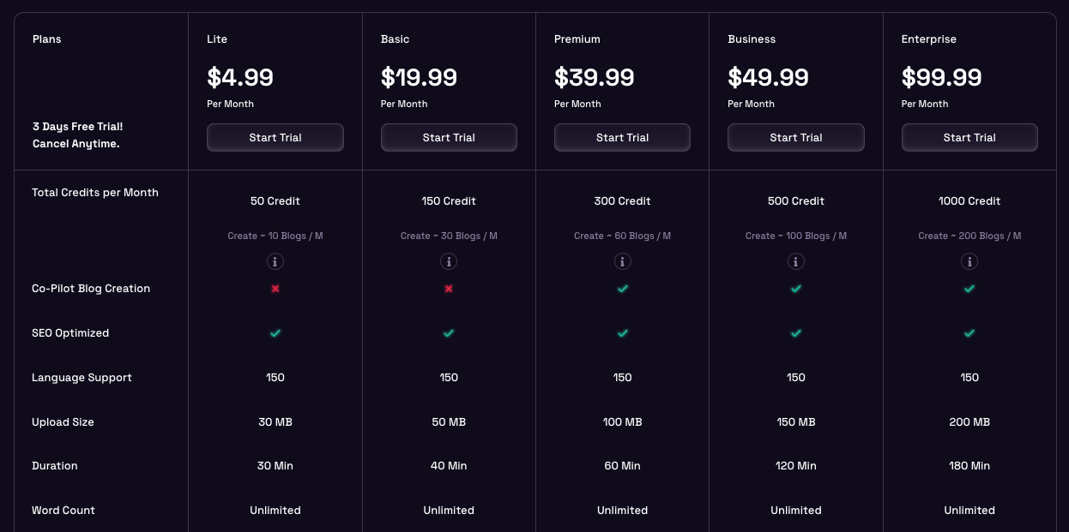The image size is (1069, 532).
Task: Click the info icon under Premium credits
Action: click(x=623, y=261)
